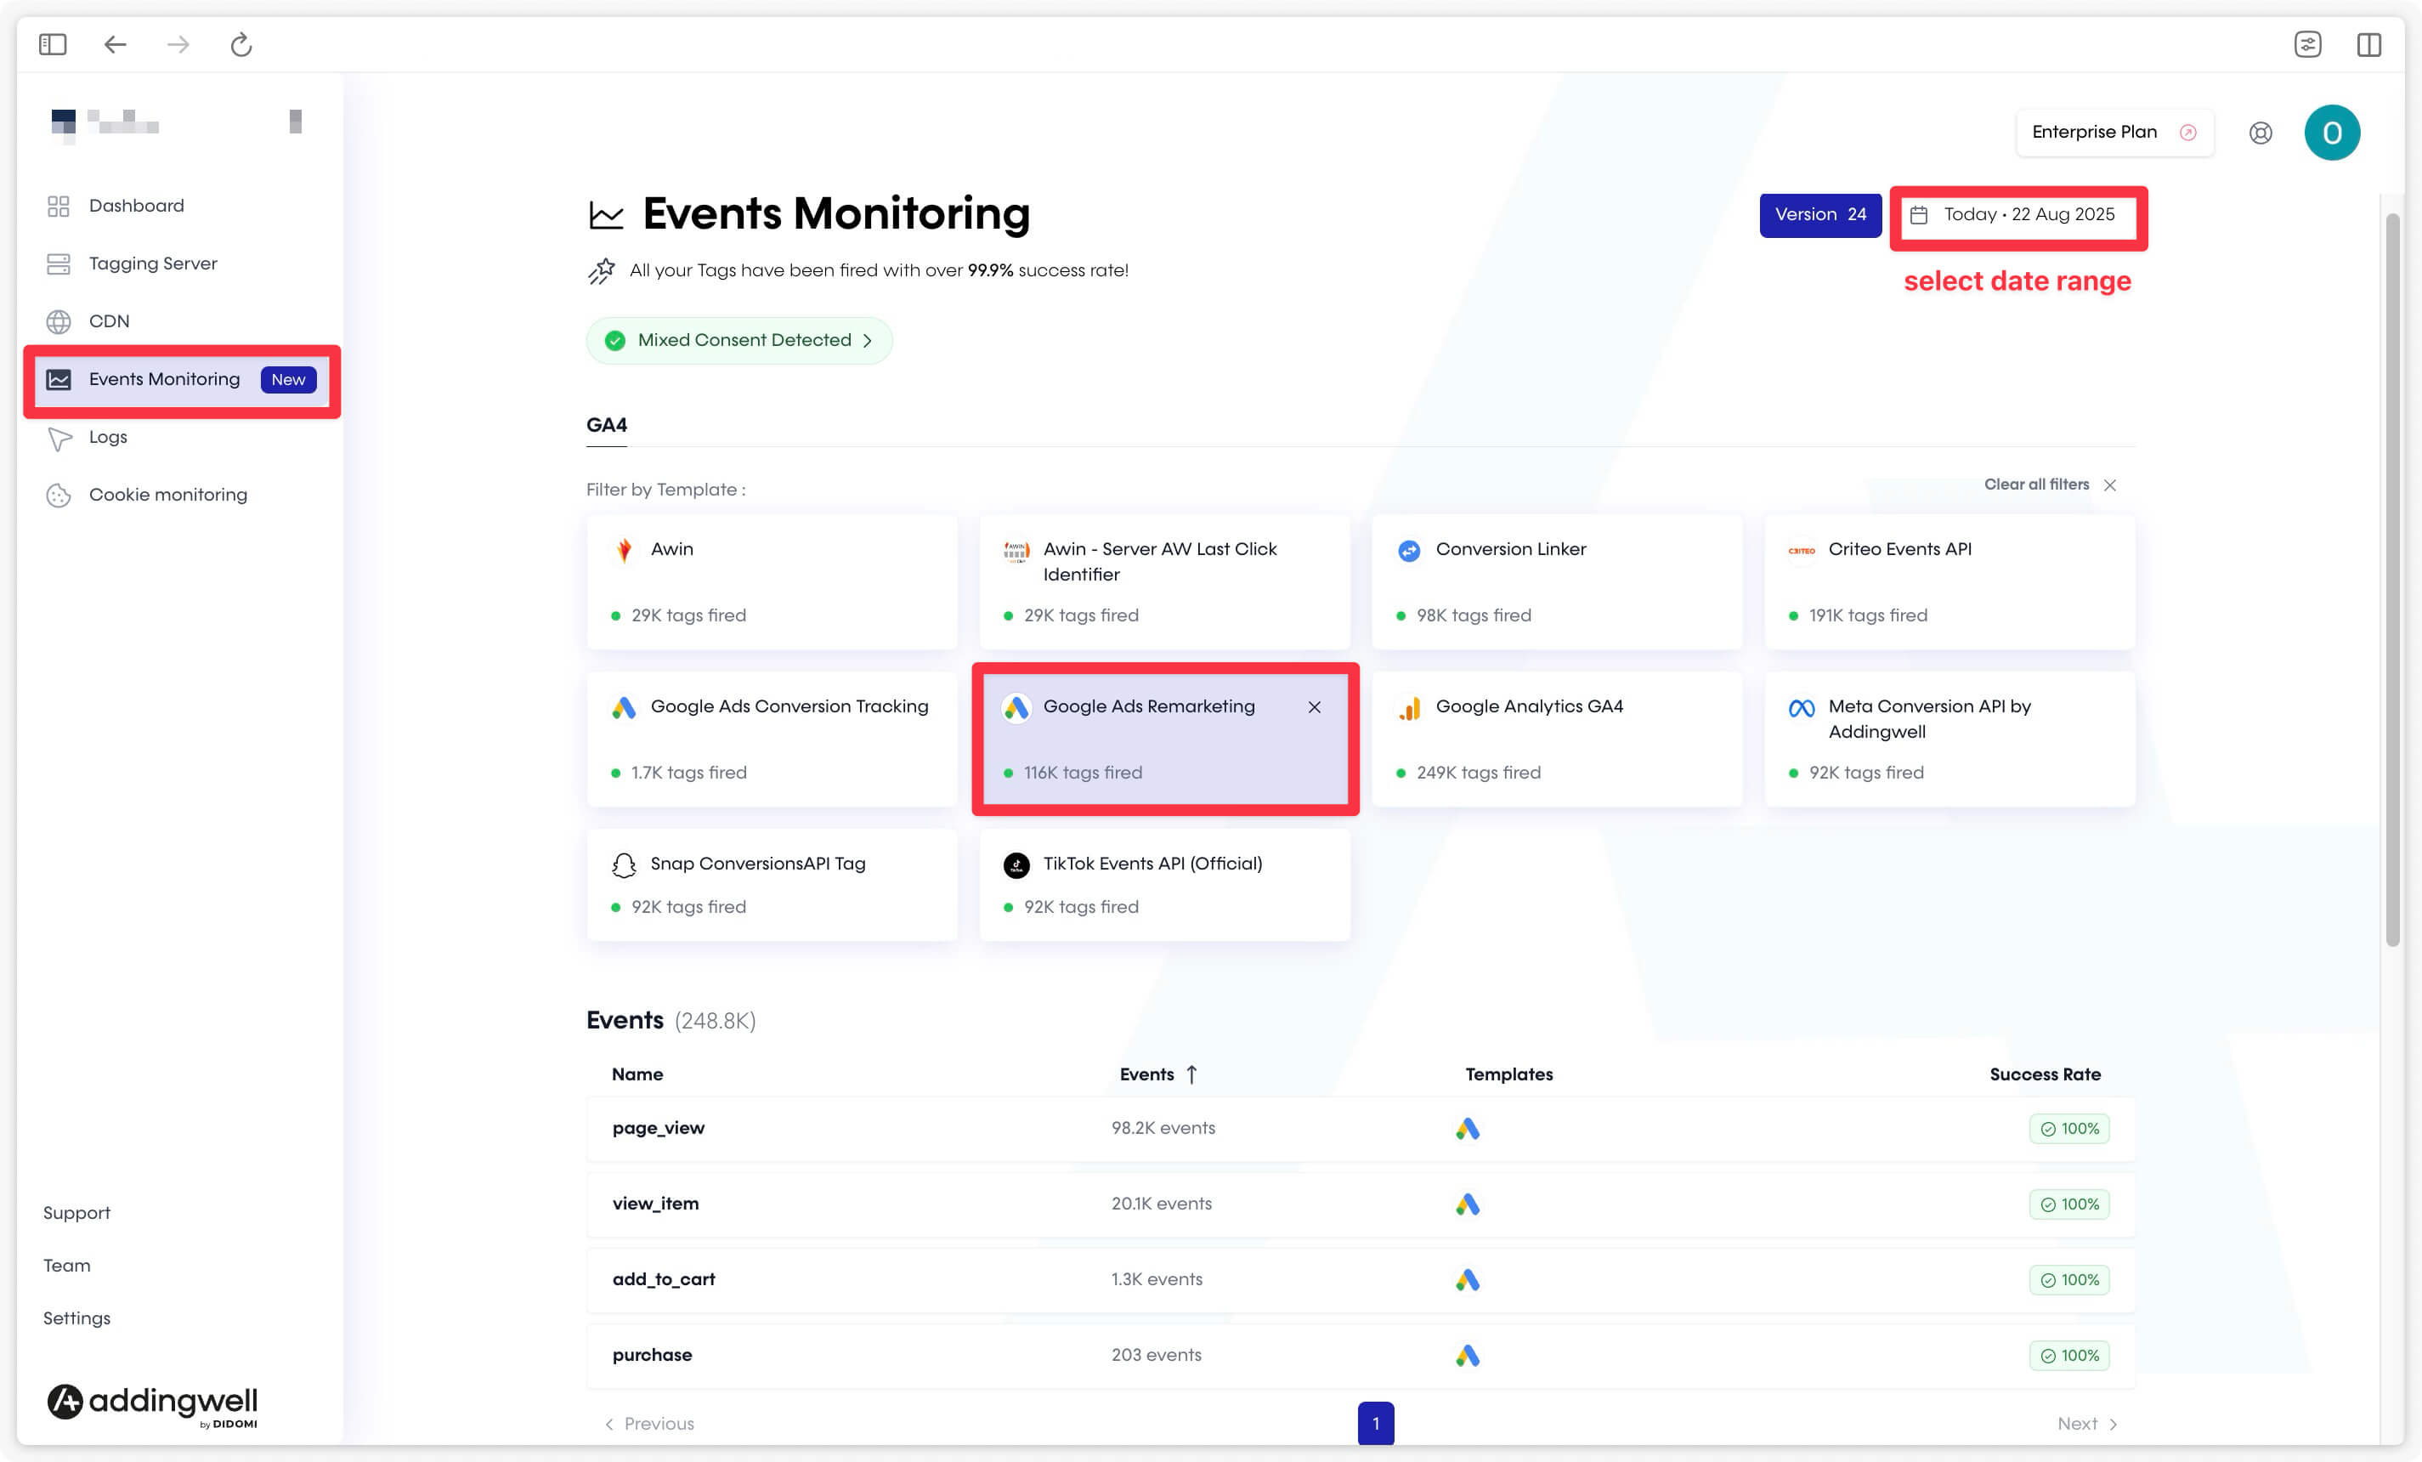This screenshot has height=1462, width=2422.
Task: Click the addingwell logo
Action: click(x=152, y=1404)
